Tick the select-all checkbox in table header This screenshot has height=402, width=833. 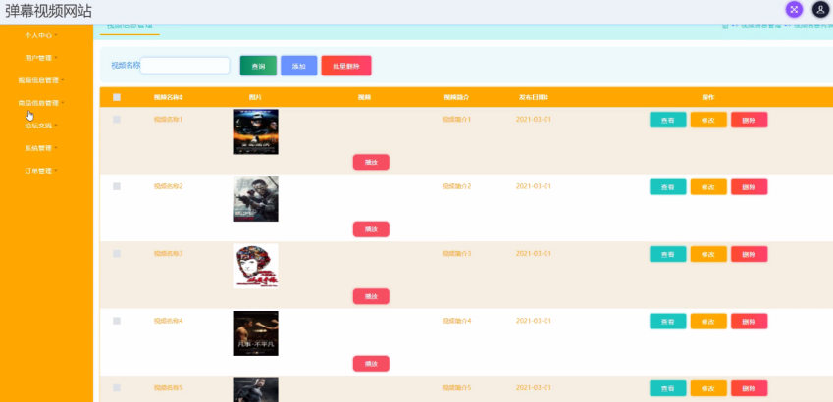point(117,97)
